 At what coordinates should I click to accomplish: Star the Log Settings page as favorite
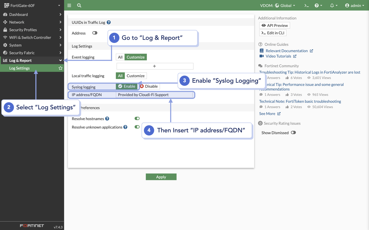[x=60, y=68]
